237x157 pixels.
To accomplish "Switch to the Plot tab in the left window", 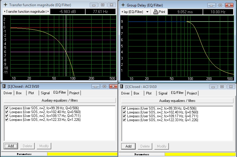I will tap(31, 93).
